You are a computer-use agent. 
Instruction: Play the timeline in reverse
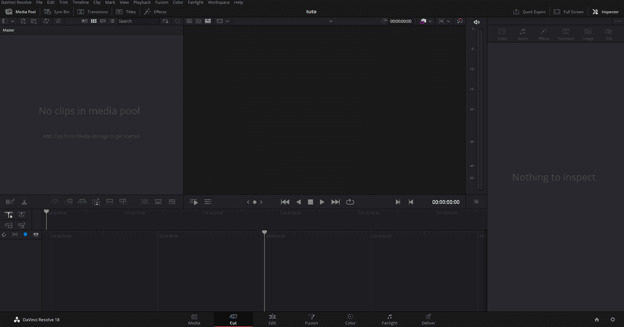click(x=299, y=202)
